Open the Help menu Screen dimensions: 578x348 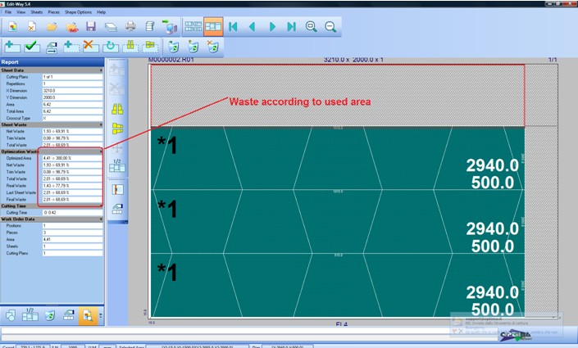[x=102, y=12]
